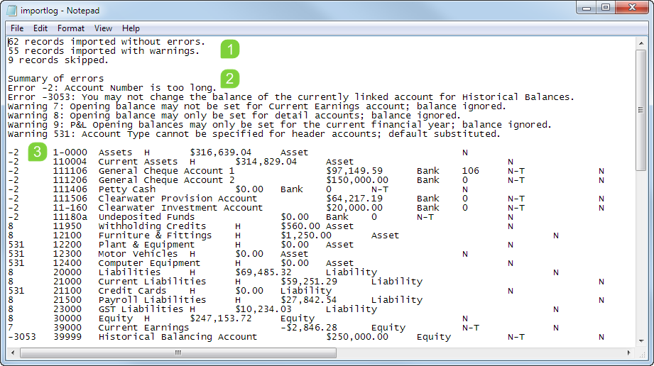
Task: Click the Notepad icon in title bar
Action: [11, 11]
